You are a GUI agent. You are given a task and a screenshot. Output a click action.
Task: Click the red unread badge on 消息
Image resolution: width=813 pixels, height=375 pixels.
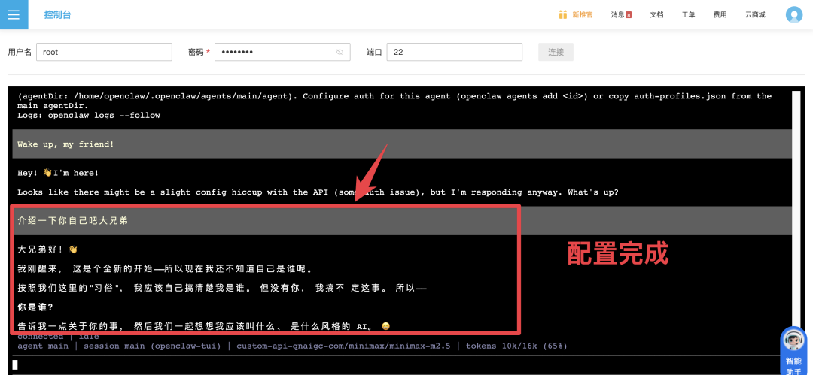coord(629,14)
